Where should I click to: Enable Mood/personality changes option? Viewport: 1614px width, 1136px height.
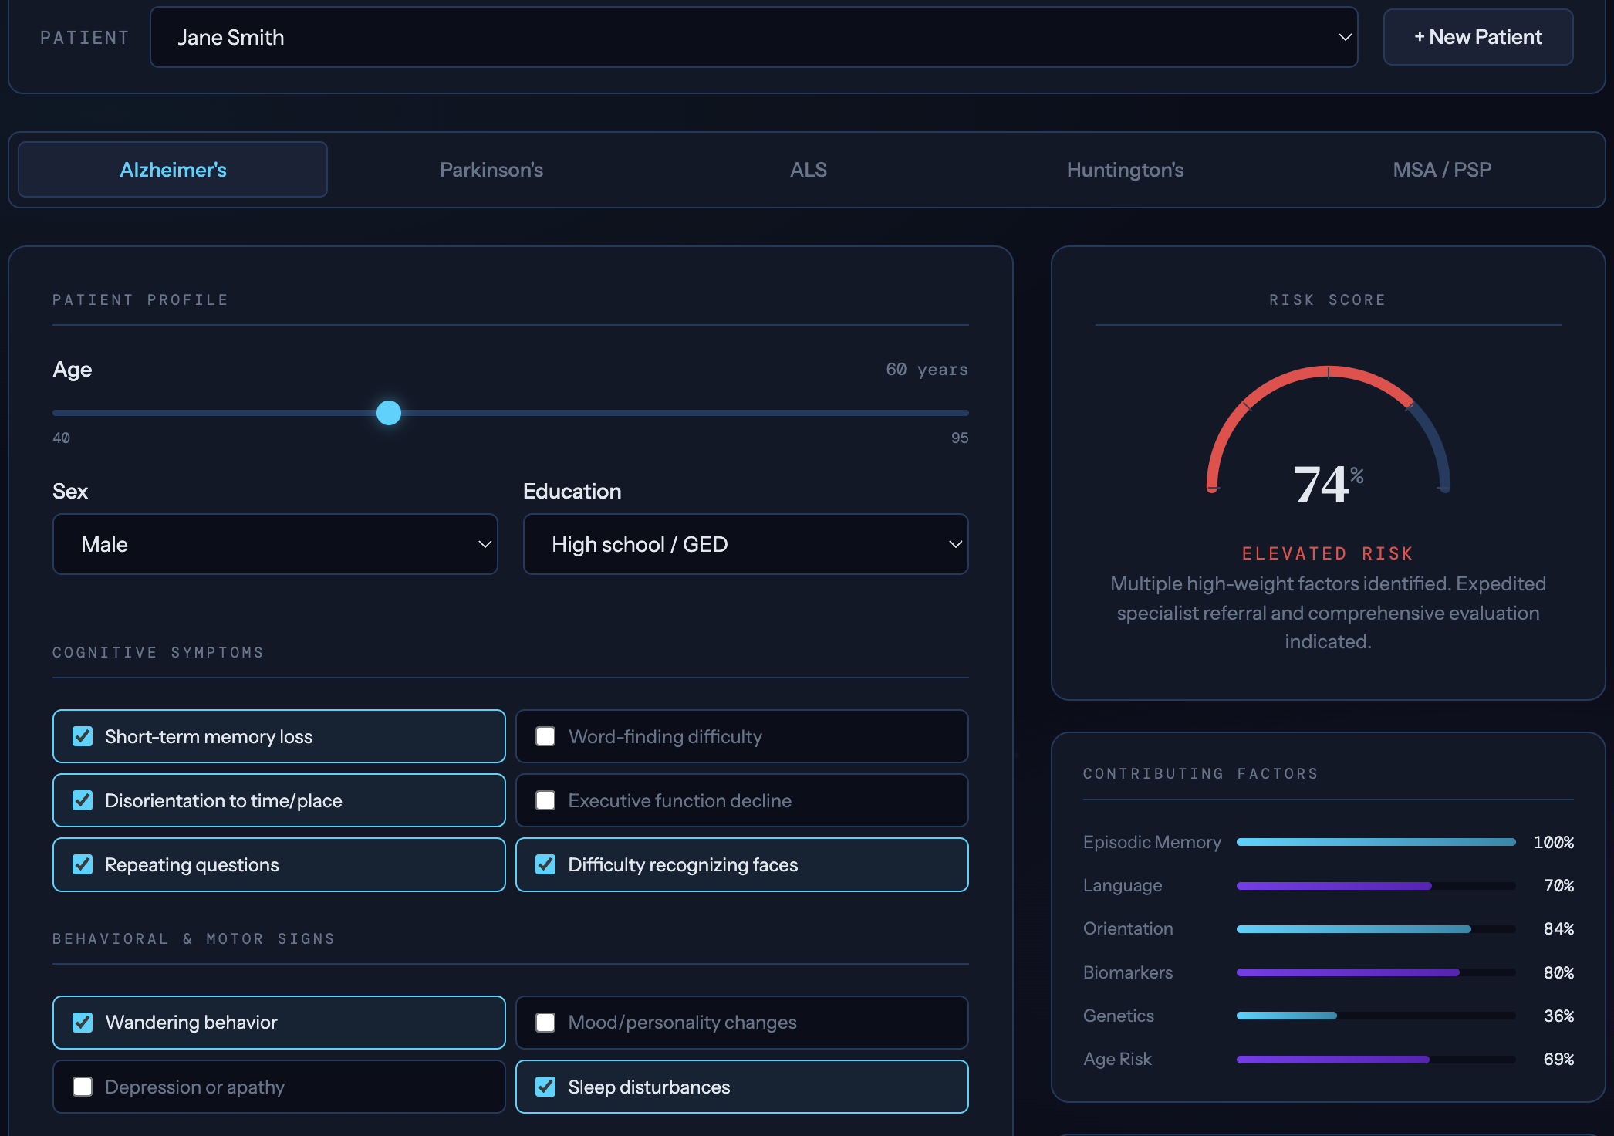pyautogui.click(x=545, y=1022)
